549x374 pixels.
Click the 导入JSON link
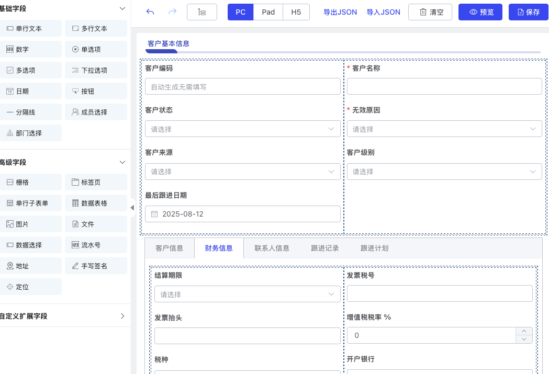click(x=384, y=12)
